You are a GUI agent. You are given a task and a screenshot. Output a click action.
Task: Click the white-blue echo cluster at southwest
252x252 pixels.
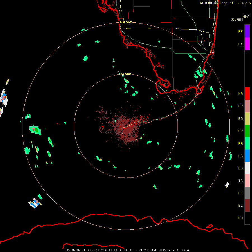(x=35, y=203)
